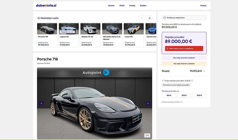Click the Prijava login link
This screenshot has width=238, height=140.
(203, 6)
